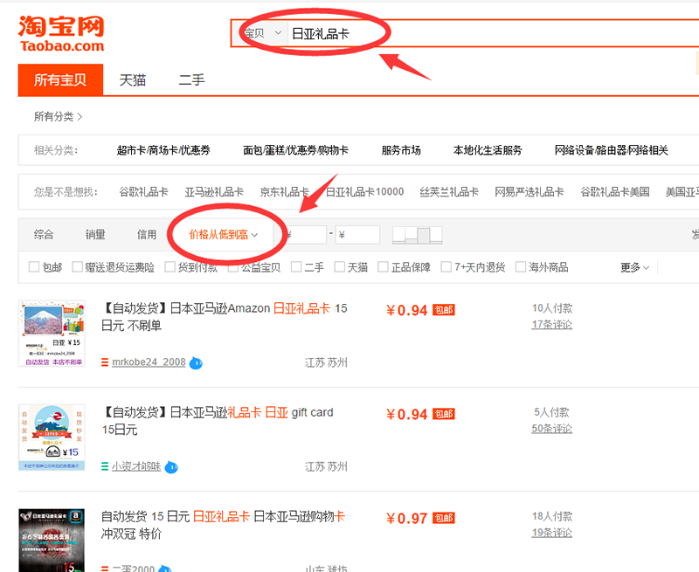This screenshot has height=572, width=699.
Task: Check the 货到付款 filter
Action: (170, 267)
